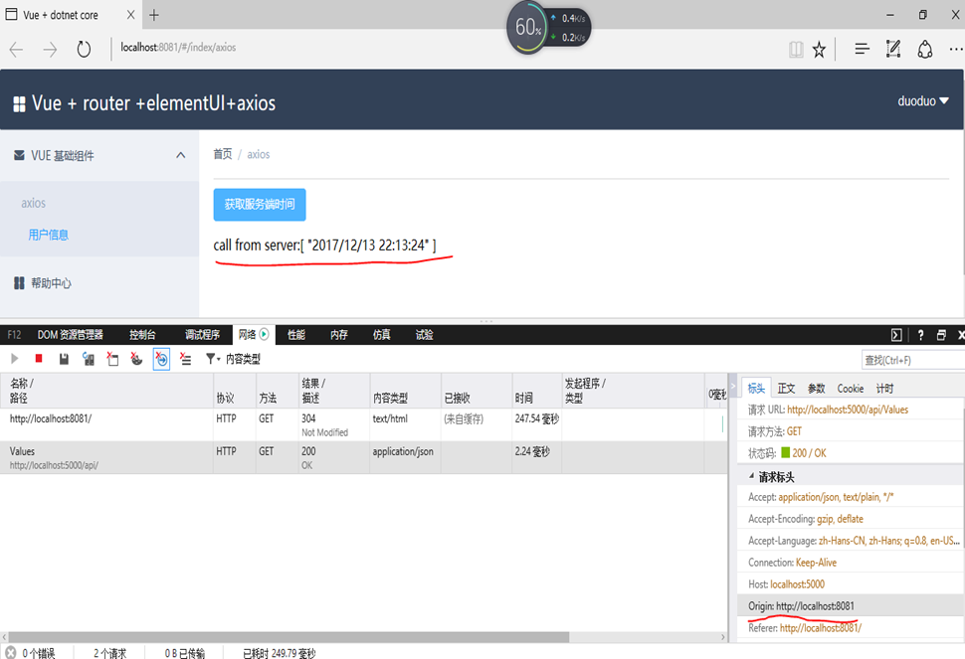Open the Hub lines icon
Screen dimensions: 965x659
pyautogui.click(x=863, y=49)
